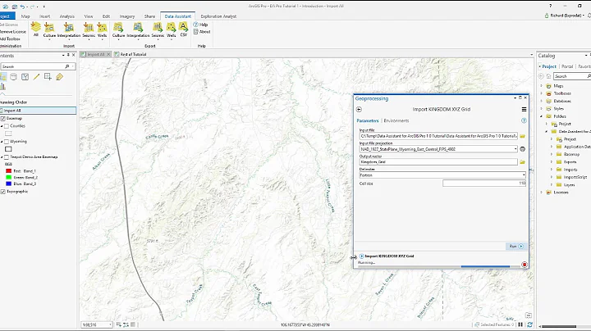This screenshot has height=331, width=591.
Task: Open the Delimiter dropdown
Action: point(524,175)
